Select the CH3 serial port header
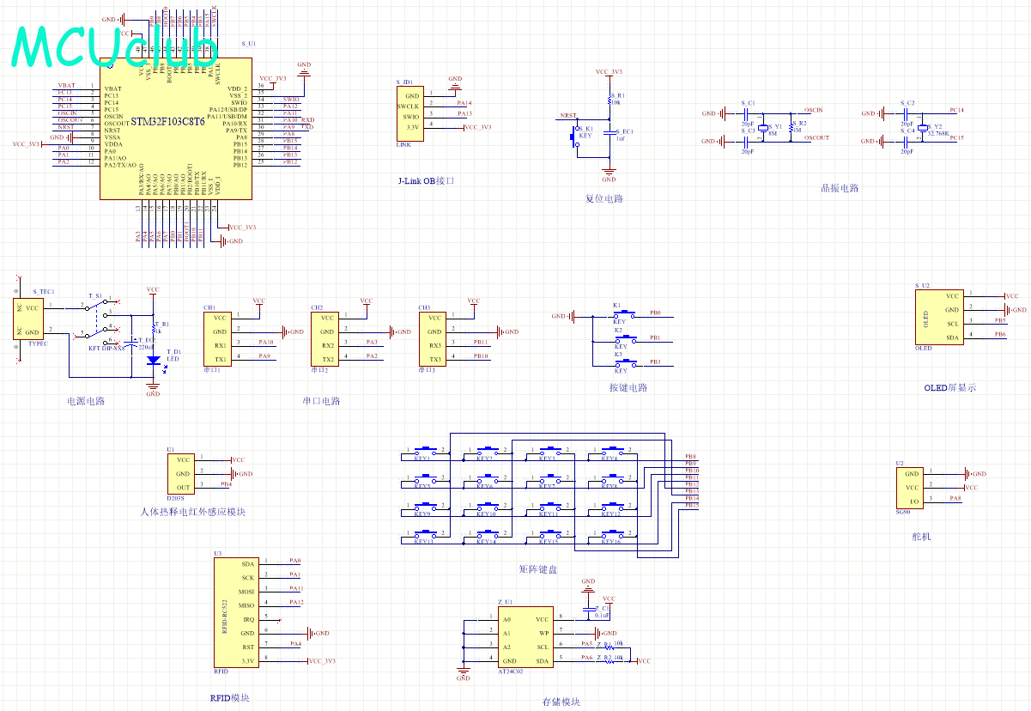Screen dimensions: 1031x711 pyautogui.click(x=434, y=338)
